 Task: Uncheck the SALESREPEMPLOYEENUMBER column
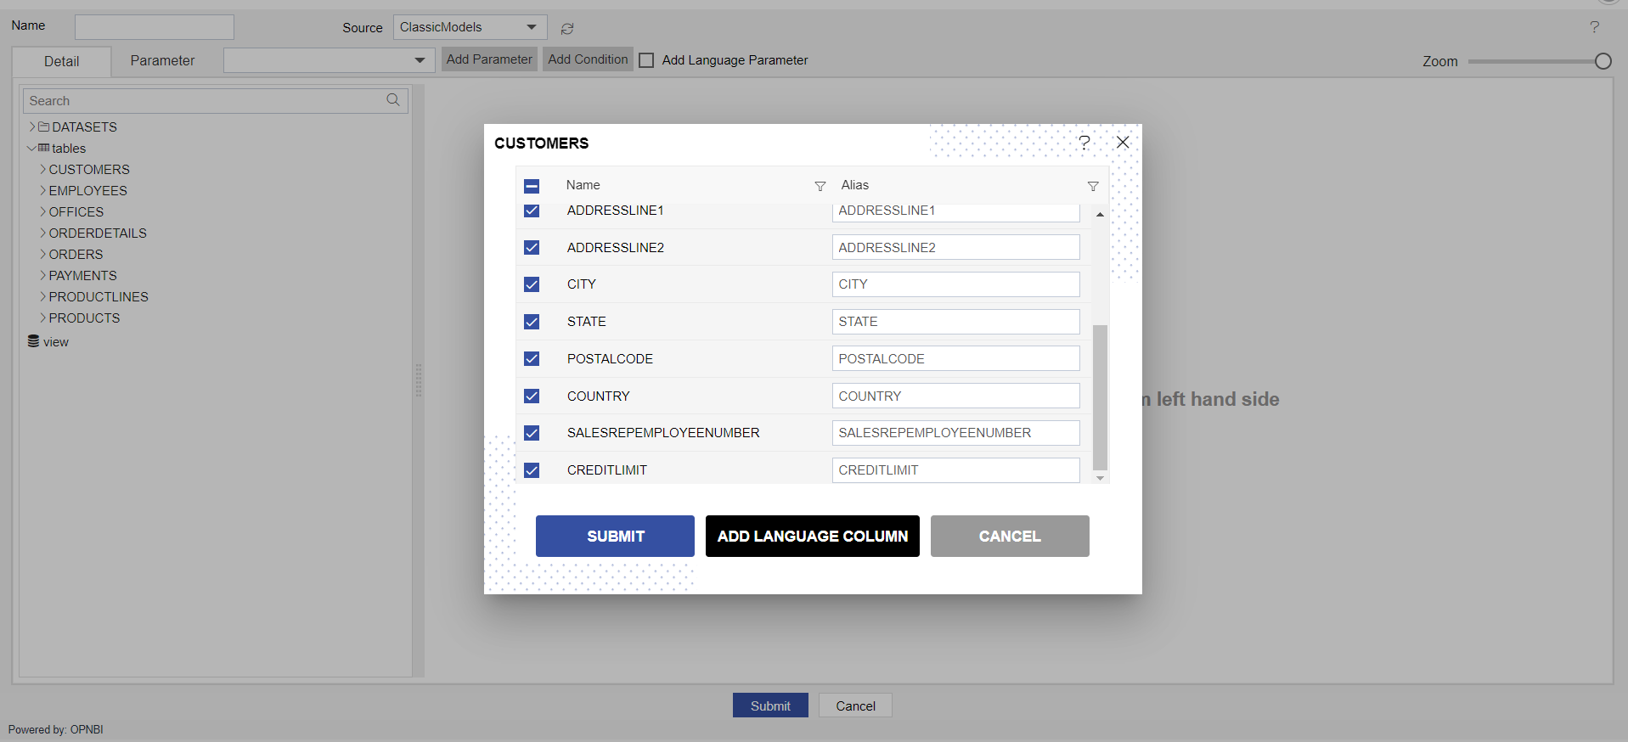[x=532, y=433]
